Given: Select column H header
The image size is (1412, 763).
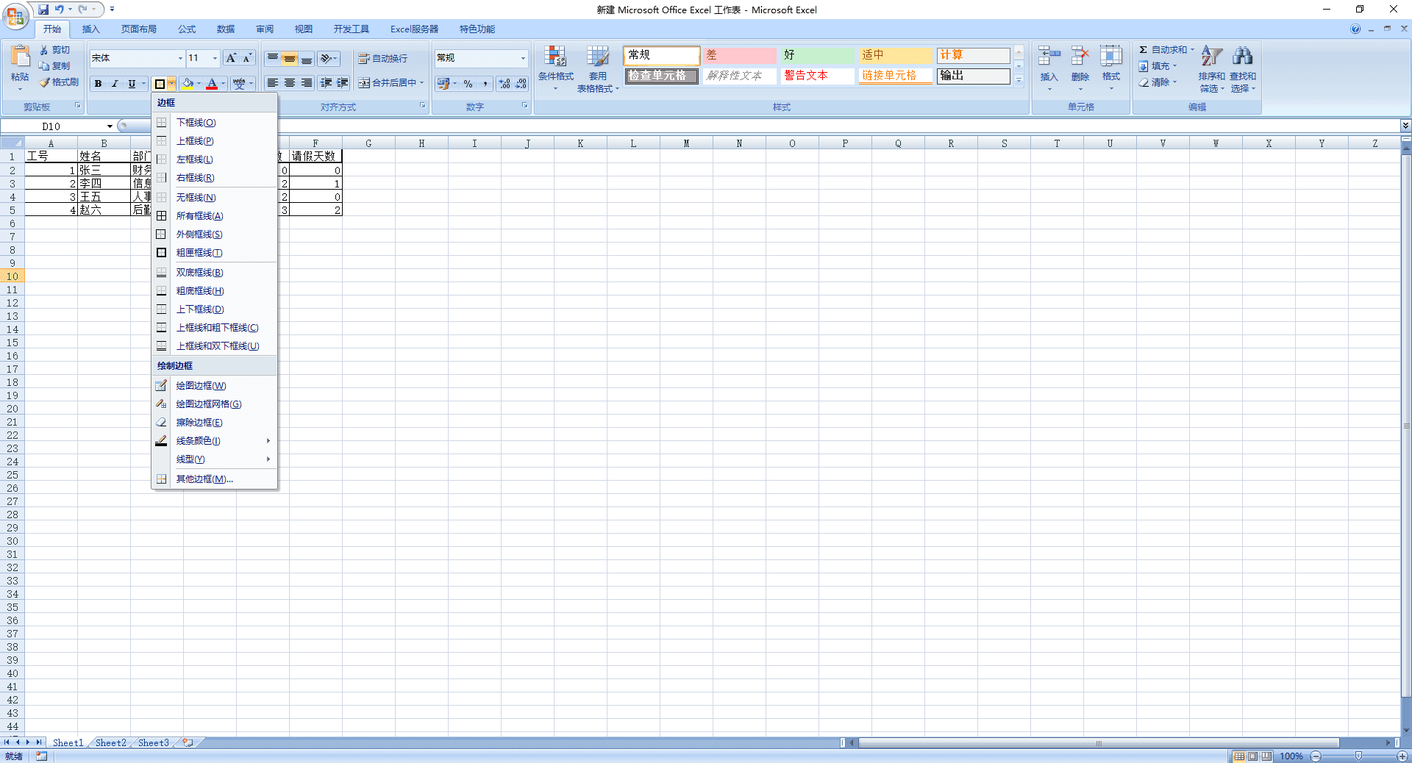Looking at the screenshot, I should click(x=421, y=143).
